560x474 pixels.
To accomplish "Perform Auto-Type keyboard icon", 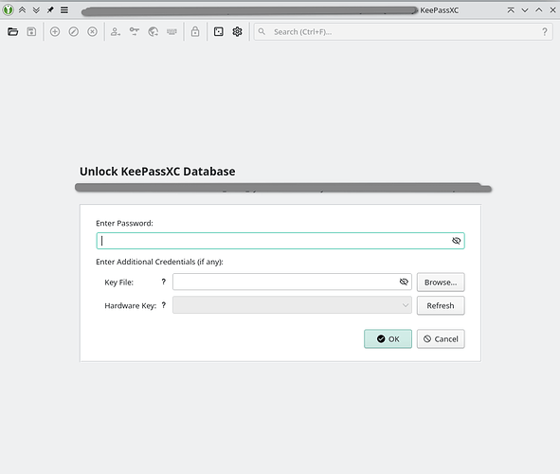I will pyautogui.click(x=172, y=32).
